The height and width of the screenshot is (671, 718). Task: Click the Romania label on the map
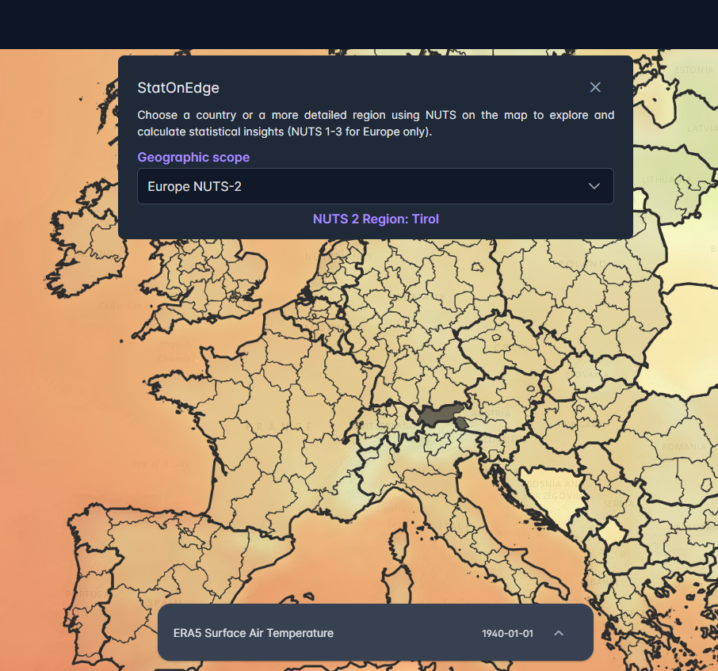683,447
